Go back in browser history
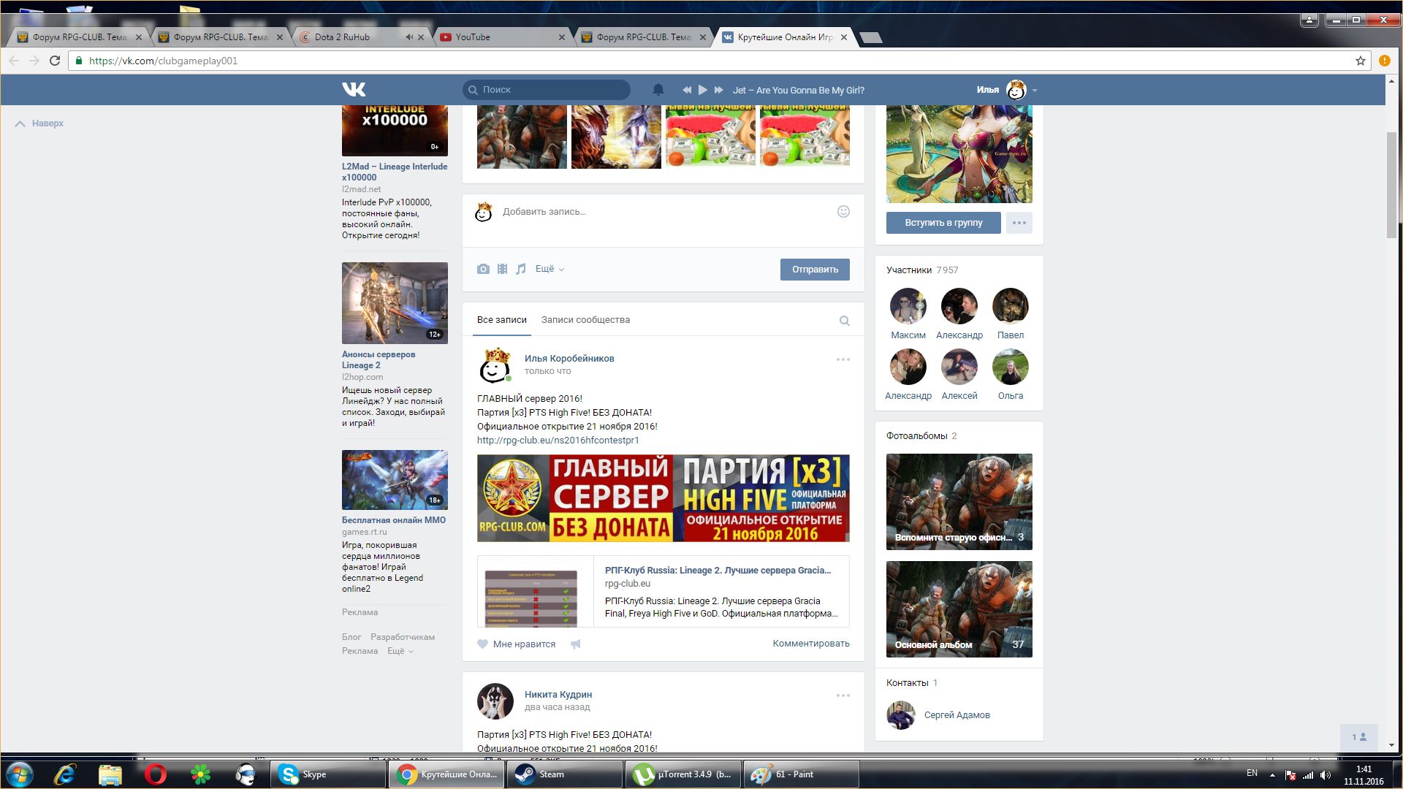 pyautogui.click(x=14, y=61)
